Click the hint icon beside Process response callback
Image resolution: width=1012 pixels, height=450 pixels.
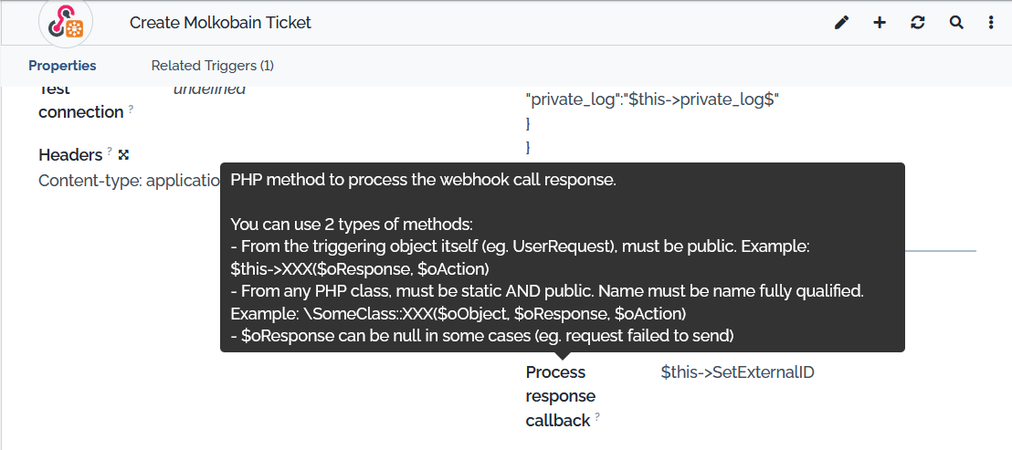597,417
